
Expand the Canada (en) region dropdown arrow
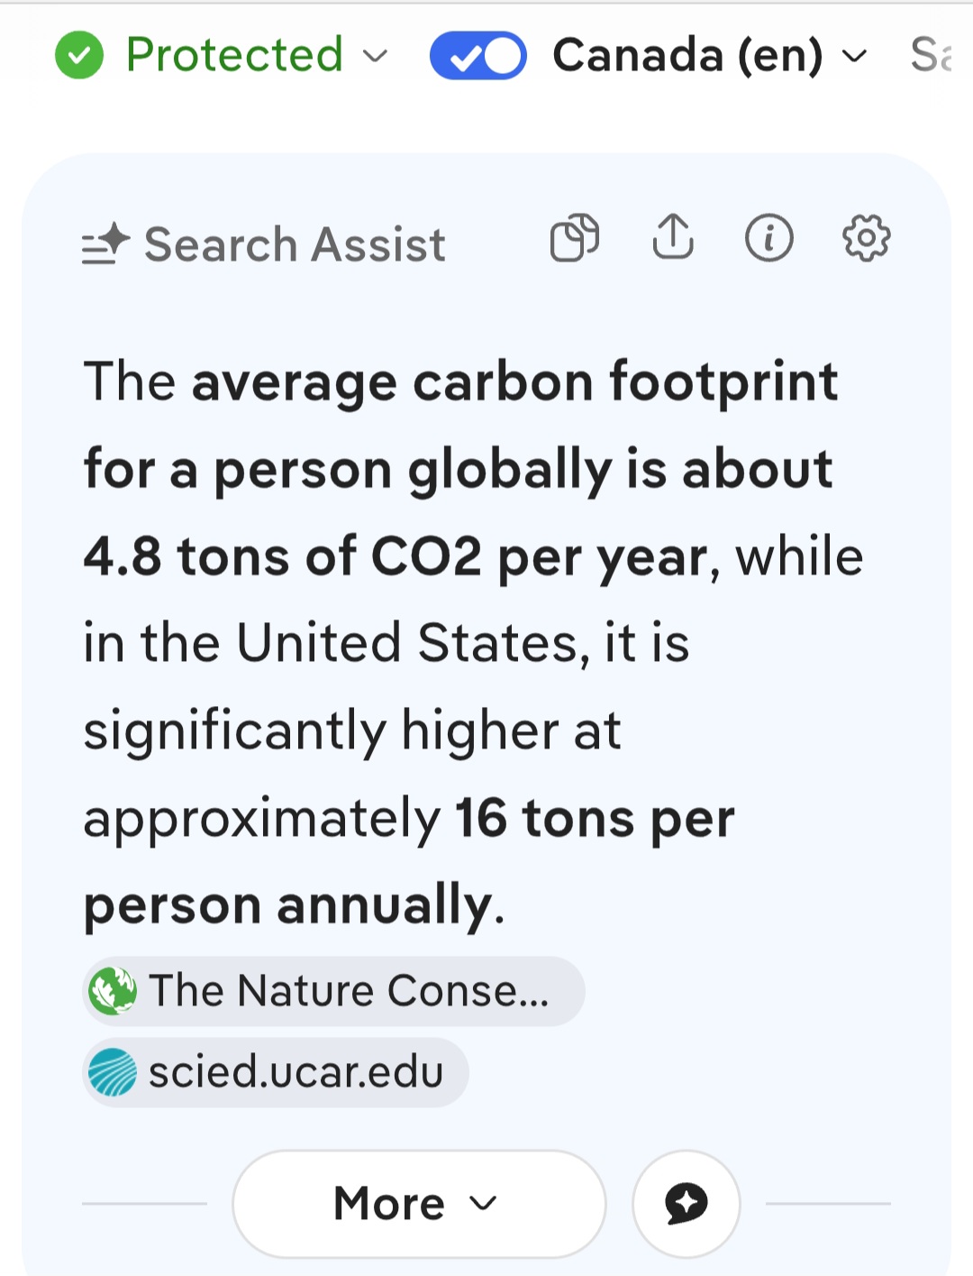point(854,56)
